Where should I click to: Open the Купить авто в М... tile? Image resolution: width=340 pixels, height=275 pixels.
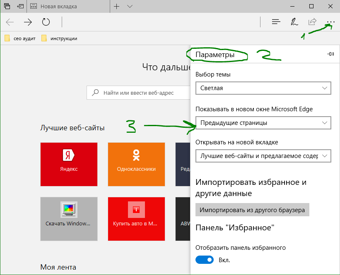[136, 219]
